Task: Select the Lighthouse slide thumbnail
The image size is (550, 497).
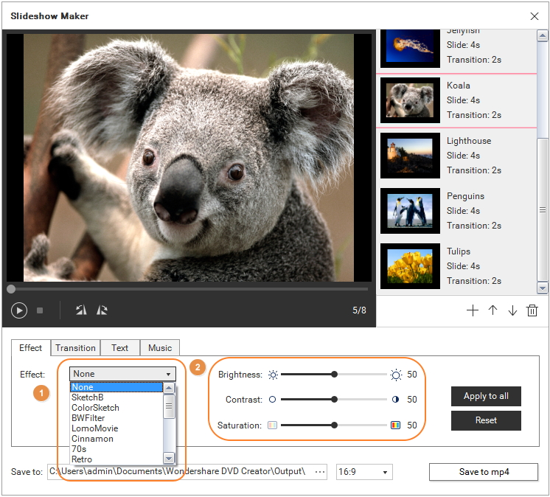Action: (x=410, y=156)
